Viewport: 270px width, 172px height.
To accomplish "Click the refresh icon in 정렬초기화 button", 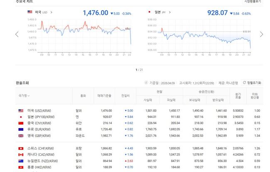I will pos(244,83).
